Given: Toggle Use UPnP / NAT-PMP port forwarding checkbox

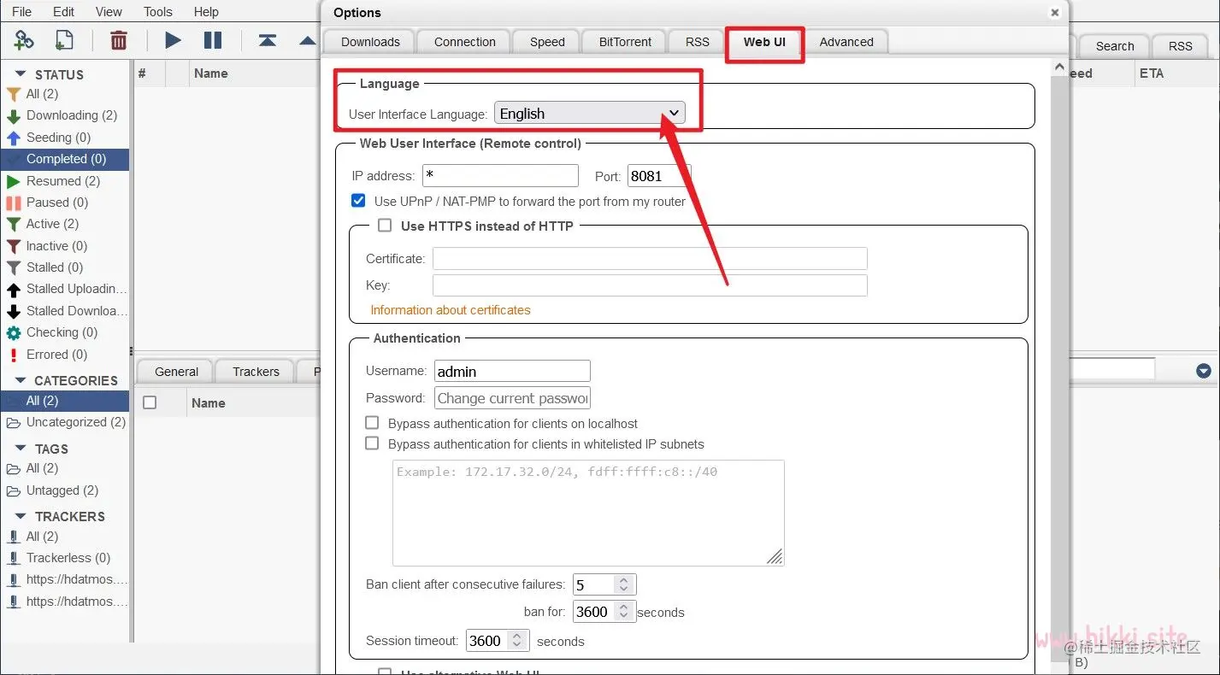Looking at the screenshot, I should pos(359,201).
